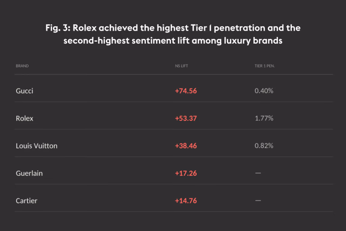The image size is (346, 231).
Task: Click the BRAND column header
Action: [x=22, y=66]
